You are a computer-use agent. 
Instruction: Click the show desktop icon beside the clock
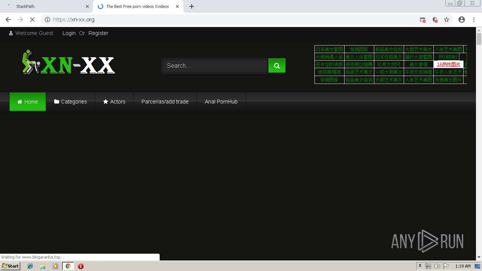pos(477,266)
